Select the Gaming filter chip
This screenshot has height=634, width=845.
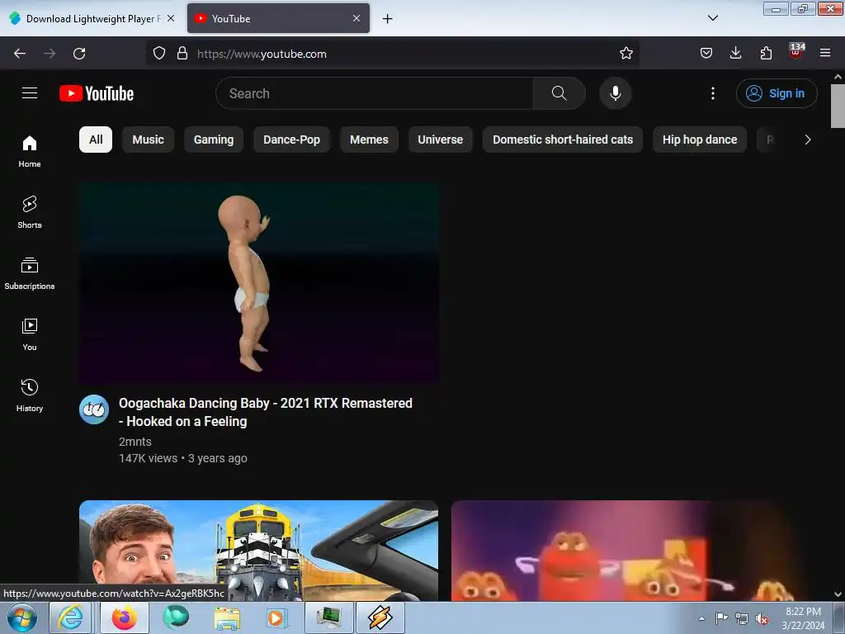click(x=214, y=140)
